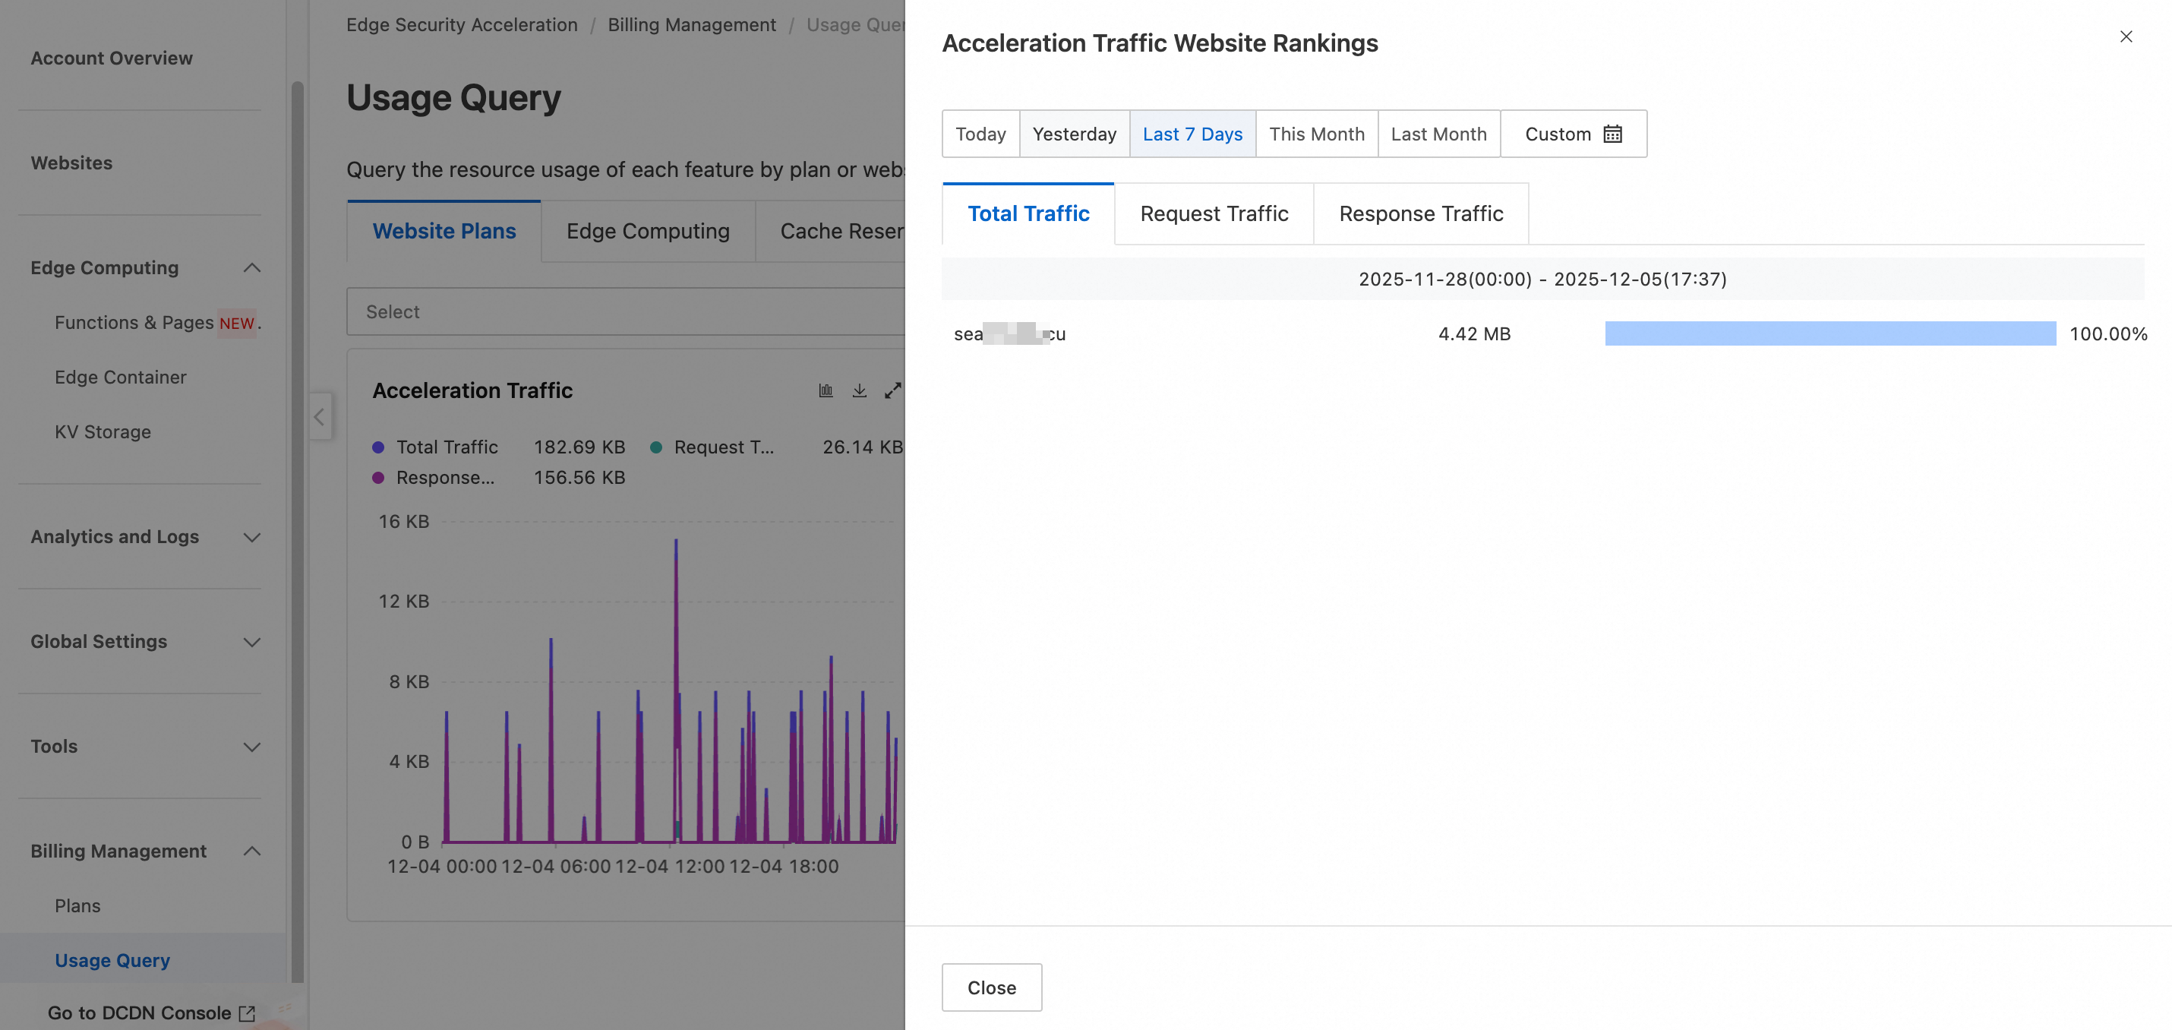Collapse the Edge Computing sidebar section
This screenshot has height=1030, width=2172.
251,268
